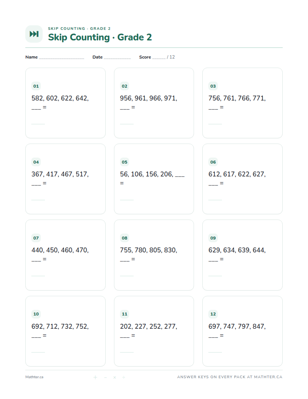Screen dimensions: 308x399
Task: Click sequence 367, 417, 467, 517
Action: pos(60,174)
